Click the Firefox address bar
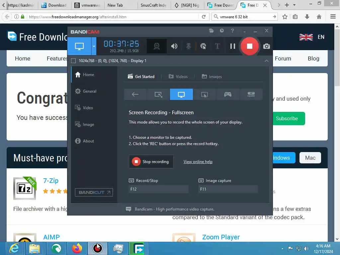Image resolution: width=340 pixels, height=255 pixels. pyautogui.click(x=113, y=17)
